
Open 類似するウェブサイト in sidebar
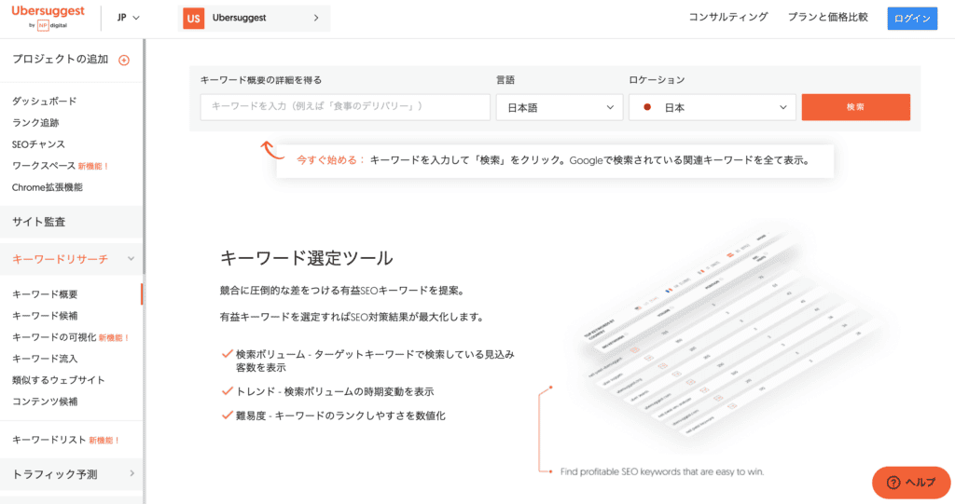click(x=59, y=380)
